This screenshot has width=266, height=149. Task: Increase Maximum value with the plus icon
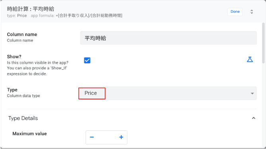click(x=121, y=137)
